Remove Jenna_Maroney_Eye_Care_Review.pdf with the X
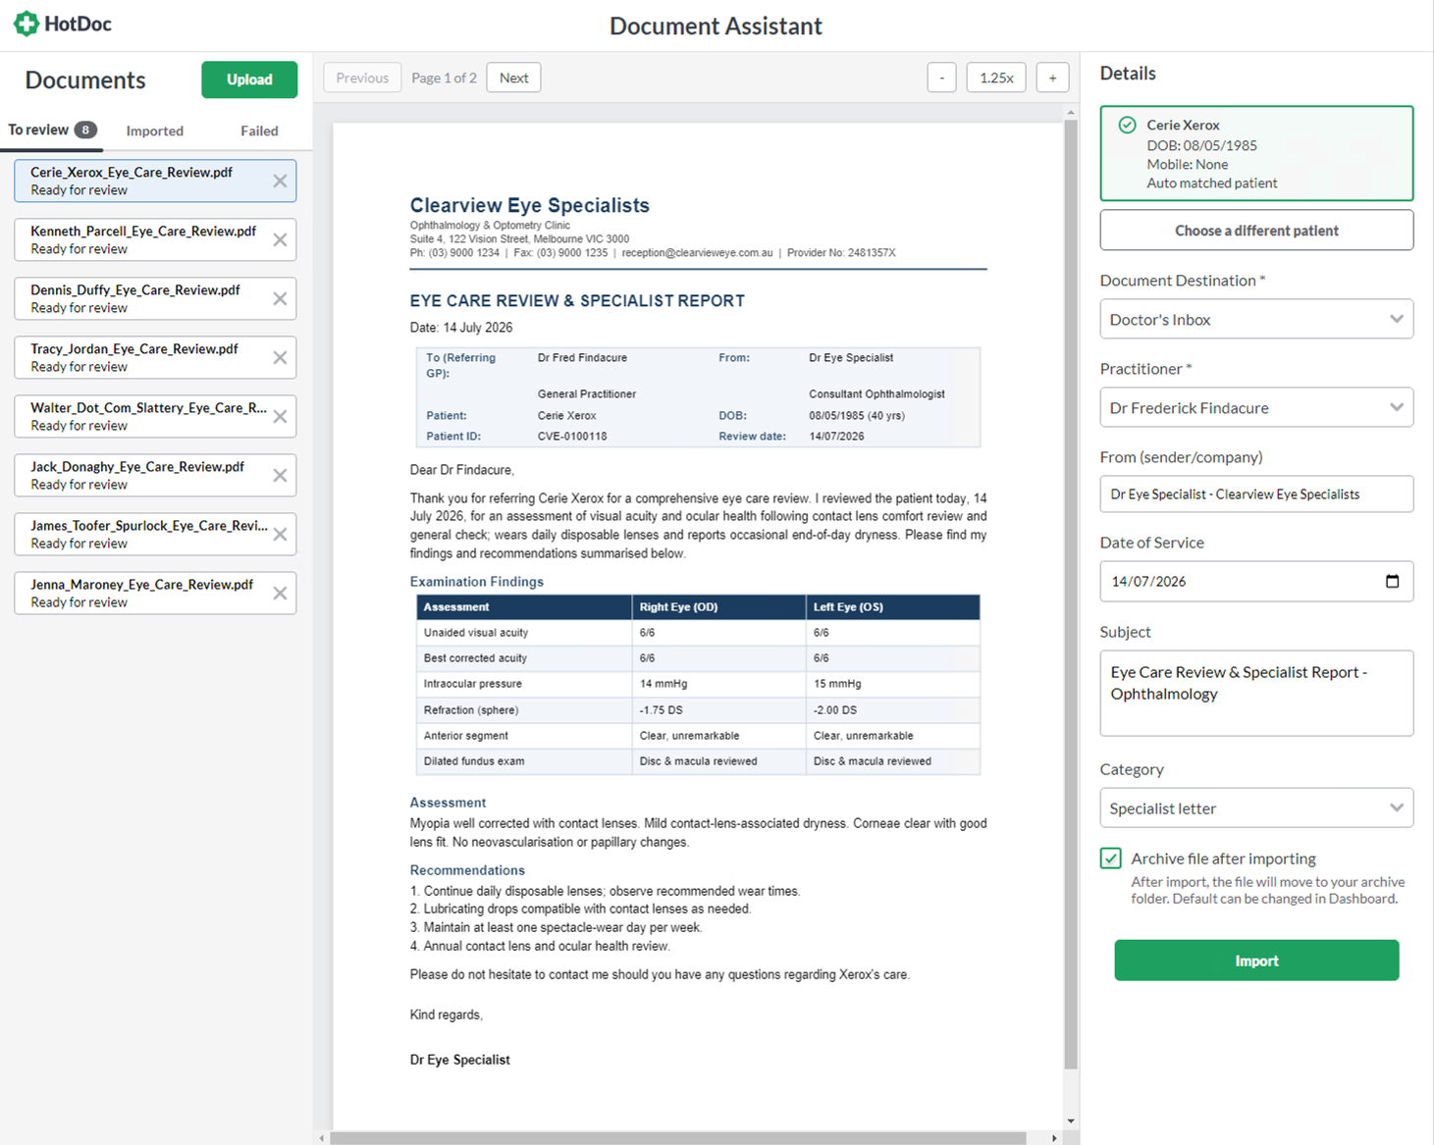The width and height of the screenshot is (1434, 1145). [x=280, y=593]
